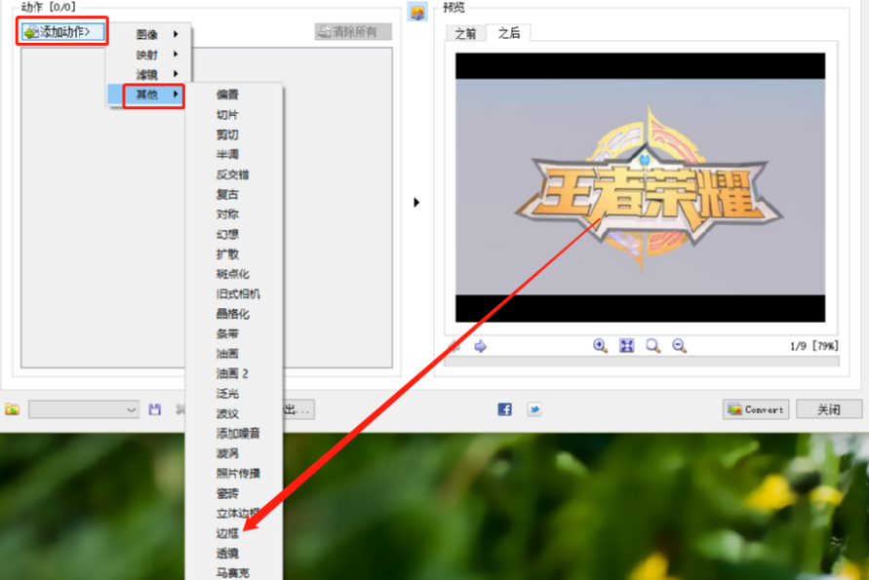Click the save script floppy icon
The image size is (869, 580).
click(x=155, y=409)
